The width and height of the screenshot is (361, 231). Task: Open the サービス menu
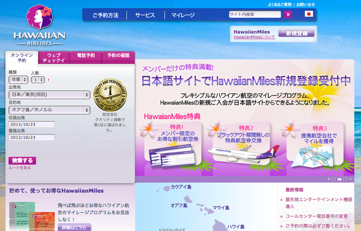(145, 15)
